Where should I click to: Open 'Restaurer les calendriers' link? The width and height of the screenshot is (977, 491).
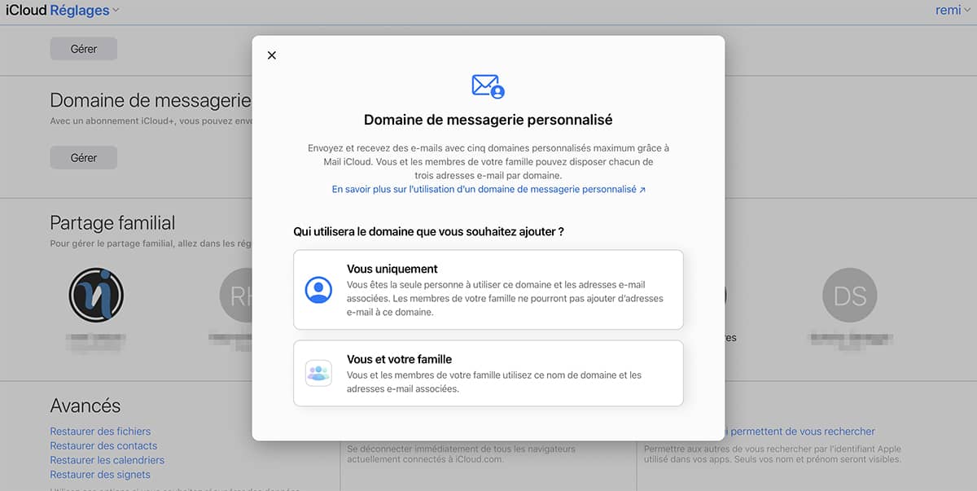(107, 460)
